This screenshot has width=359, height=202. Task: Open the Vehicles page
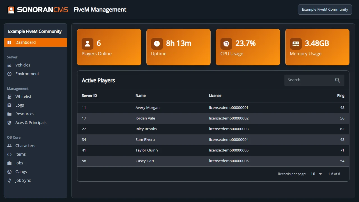pos(36,65)
